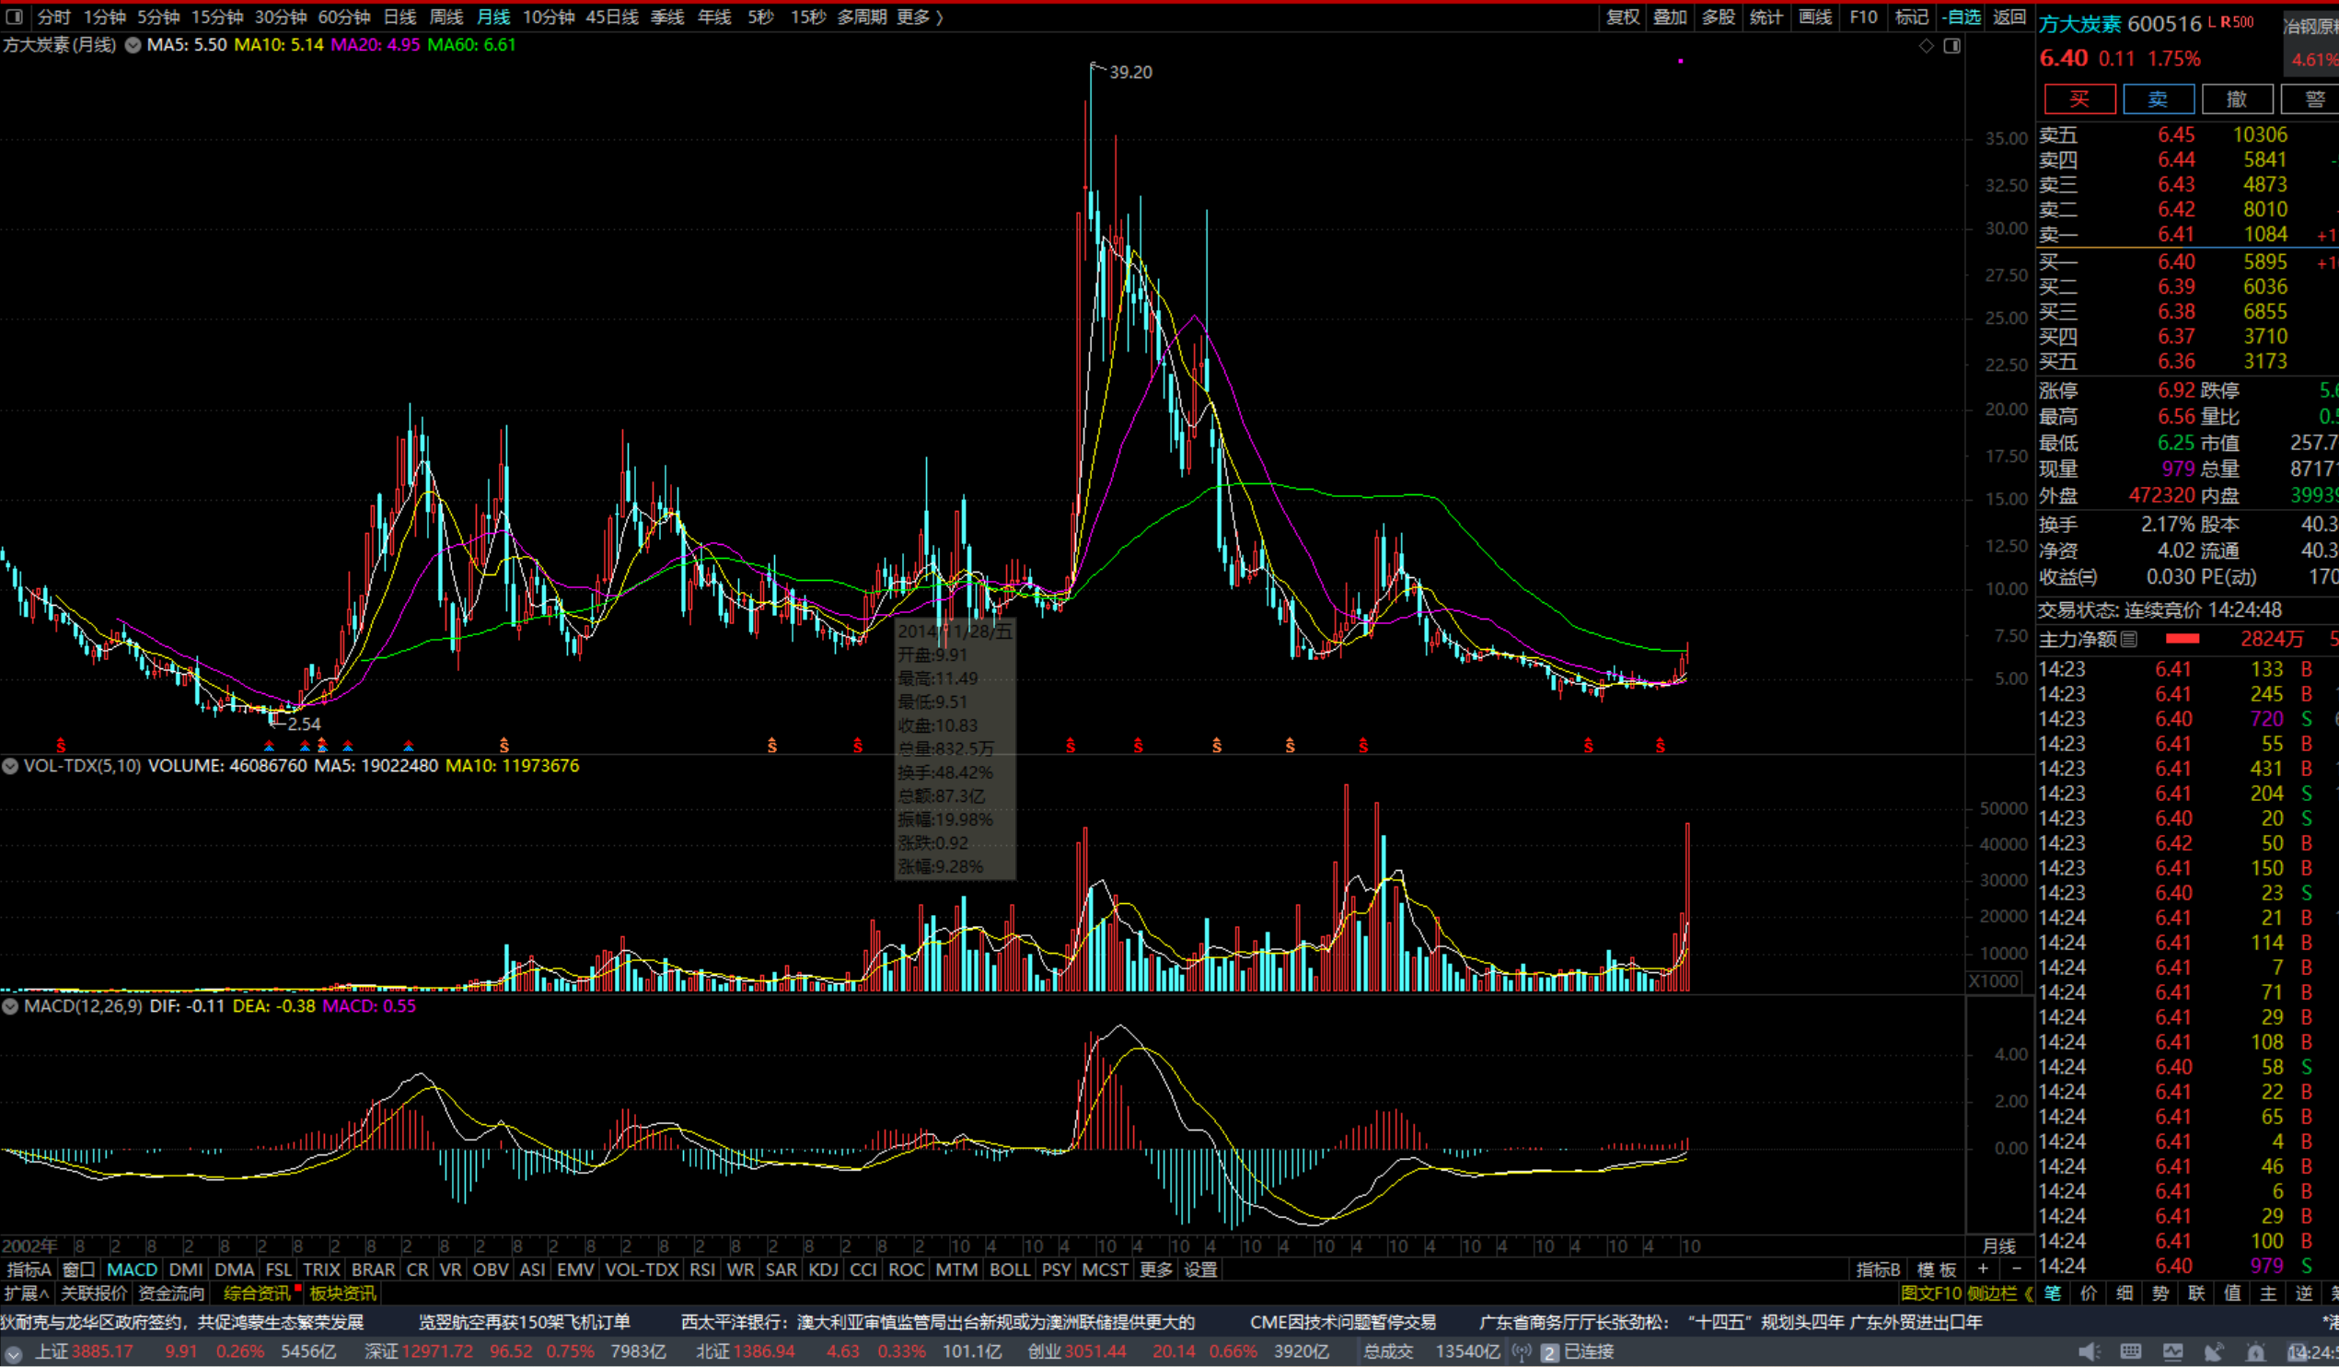Expand the MACD(12,26,9) indicator dropdown arrow
2339x1367 pixels.
(10, 1006)
